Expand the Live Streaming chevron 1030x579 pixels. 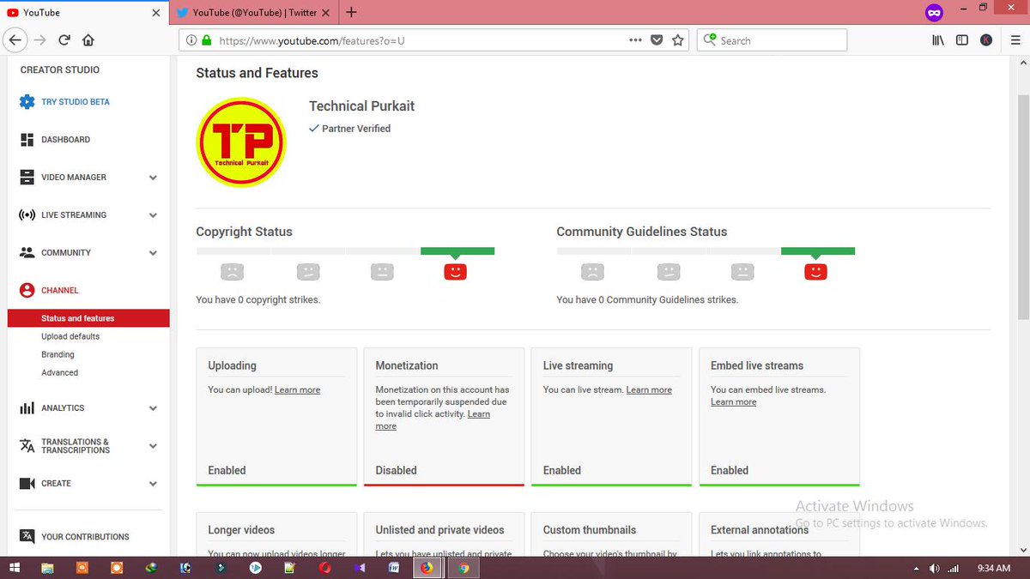153,215
